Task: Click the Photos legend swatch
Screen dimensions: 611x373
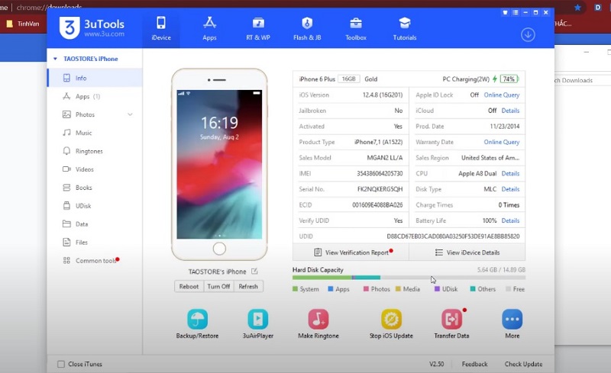Action: pos(366,289)
